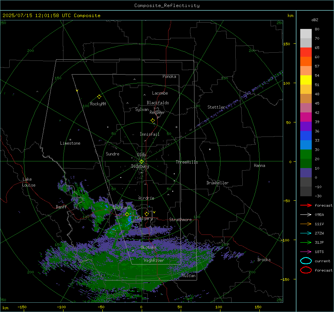Click the radar-center diamond near Didsbury
334x312 pixels.
coord(141,162)
